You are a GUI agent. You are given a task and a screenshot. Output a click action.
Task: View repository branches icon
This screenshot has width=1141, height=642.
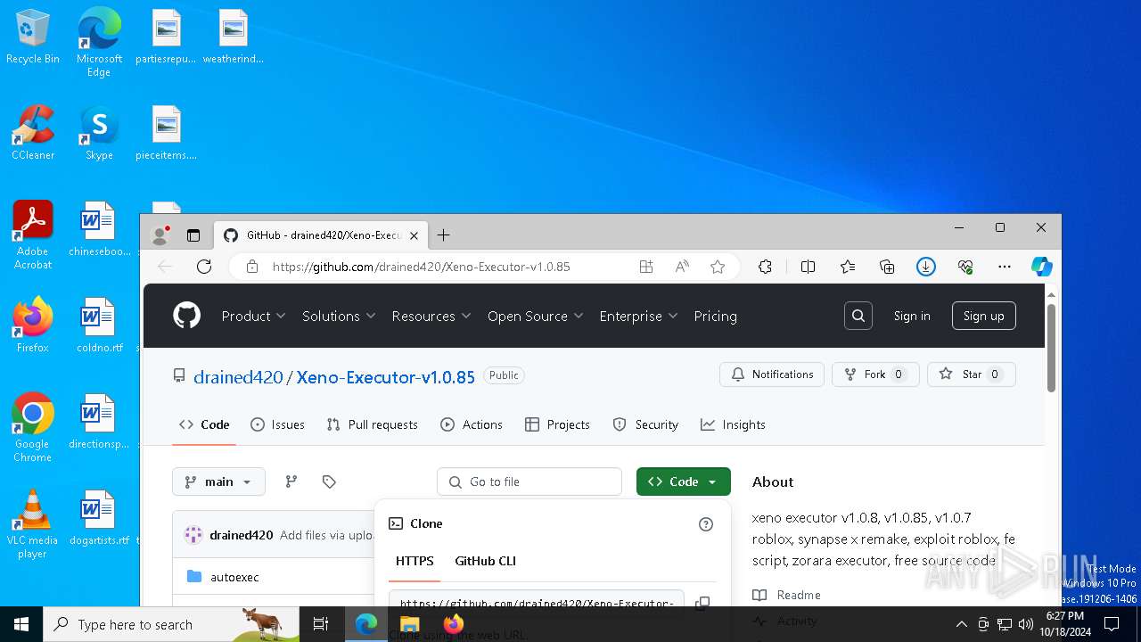pos(291,481)
